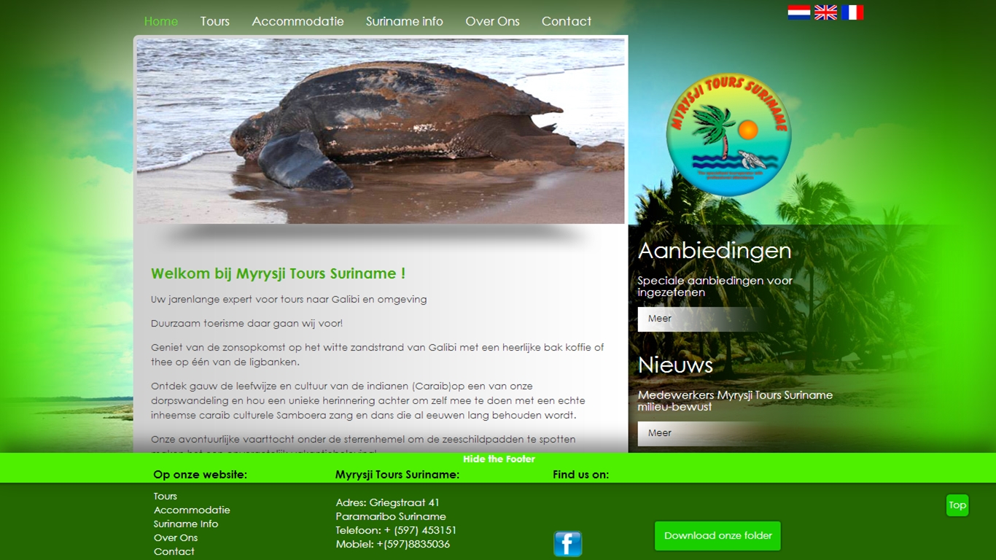This screenshot has width=996, height=560.
Task: Click 'Mobiel: +(597)8835036' text
Action: pyautogui.click(x=393, y=544)
